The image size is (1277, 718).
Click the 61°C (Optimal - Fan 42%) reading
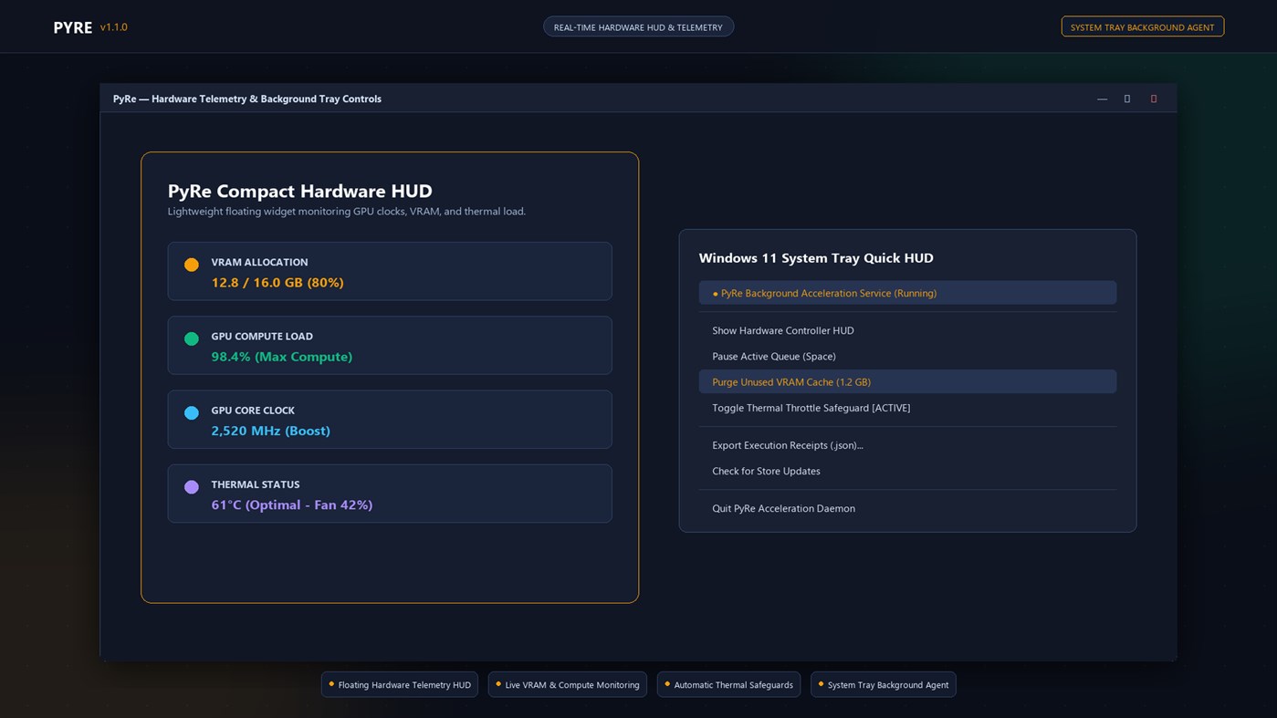coord(292,505)
